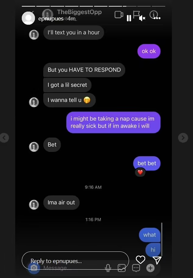Open epnupues profile picture avatar
193x278 pixels.
click(x=28, y=18)
